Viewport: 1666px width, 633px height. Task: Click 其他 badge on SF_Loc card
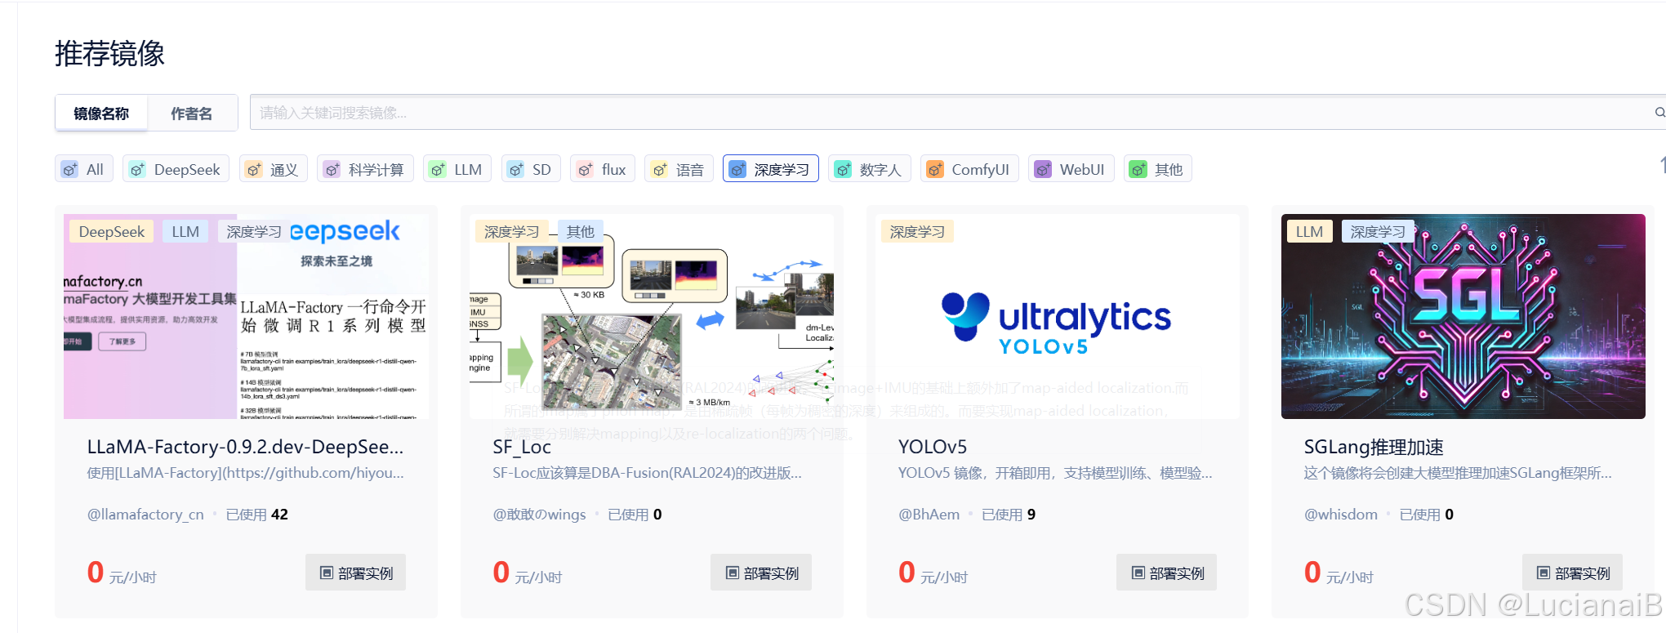click(x=581, y=232)
